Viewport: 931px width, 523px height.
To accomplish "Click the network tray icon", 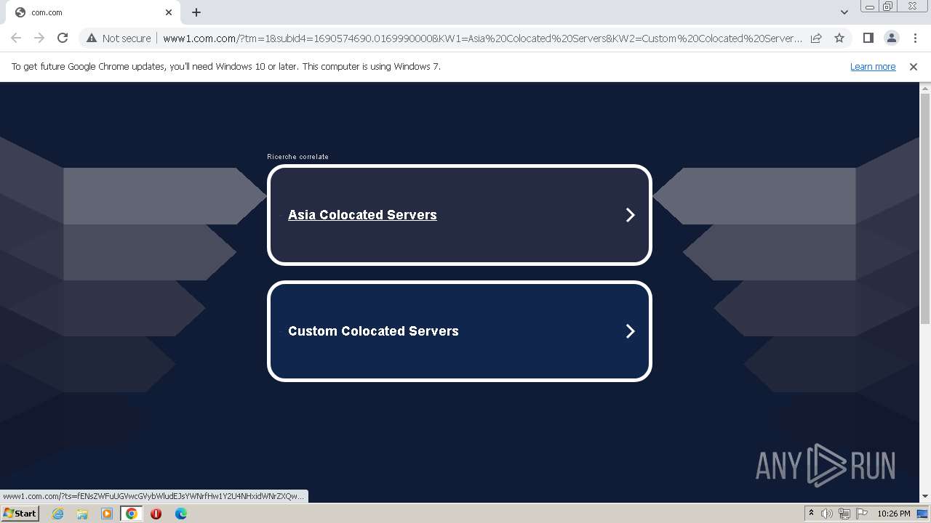I will pyautogui.click(x=844, y=514).
